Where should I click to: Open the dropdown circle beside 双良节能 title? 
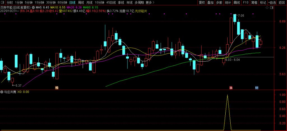pyautogui.click(x=33, y=8)
